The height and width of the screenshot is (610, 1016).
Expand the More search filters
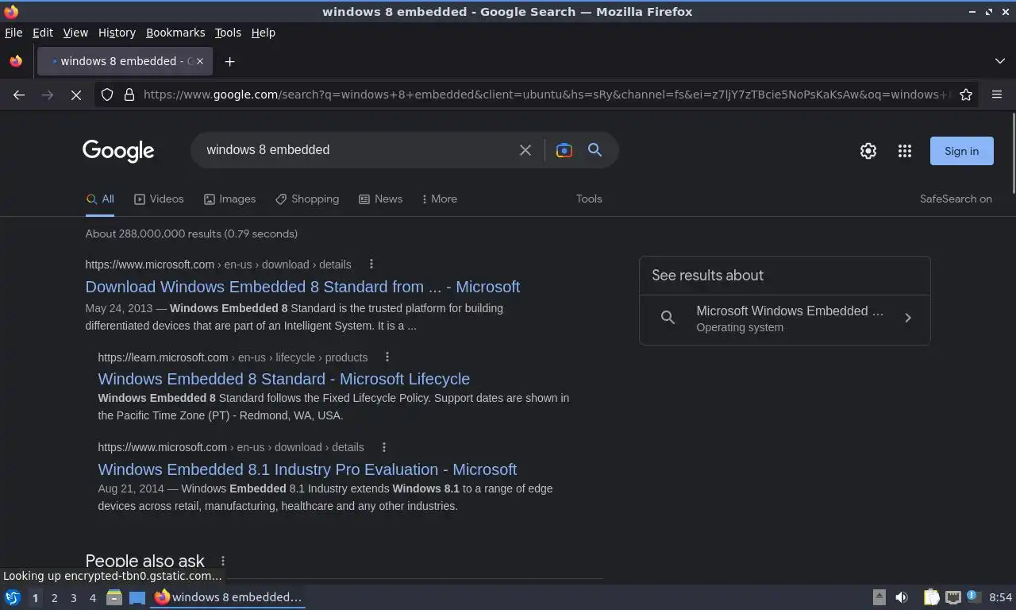(439, 199)
